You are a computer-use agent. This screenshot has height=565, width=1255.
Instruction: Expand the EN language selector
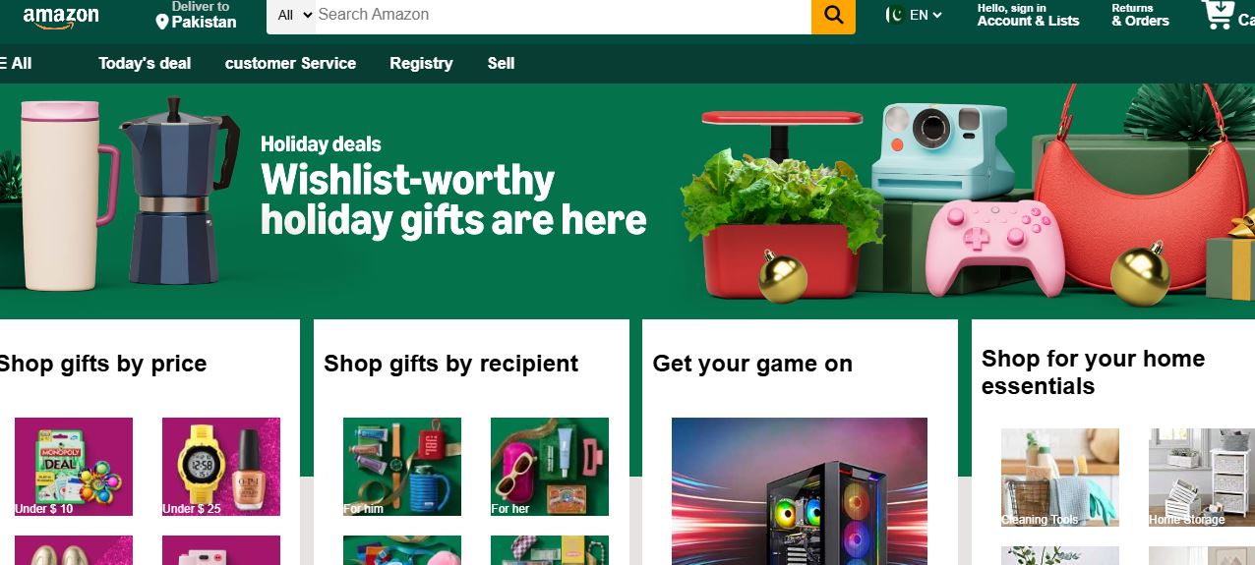926,15
